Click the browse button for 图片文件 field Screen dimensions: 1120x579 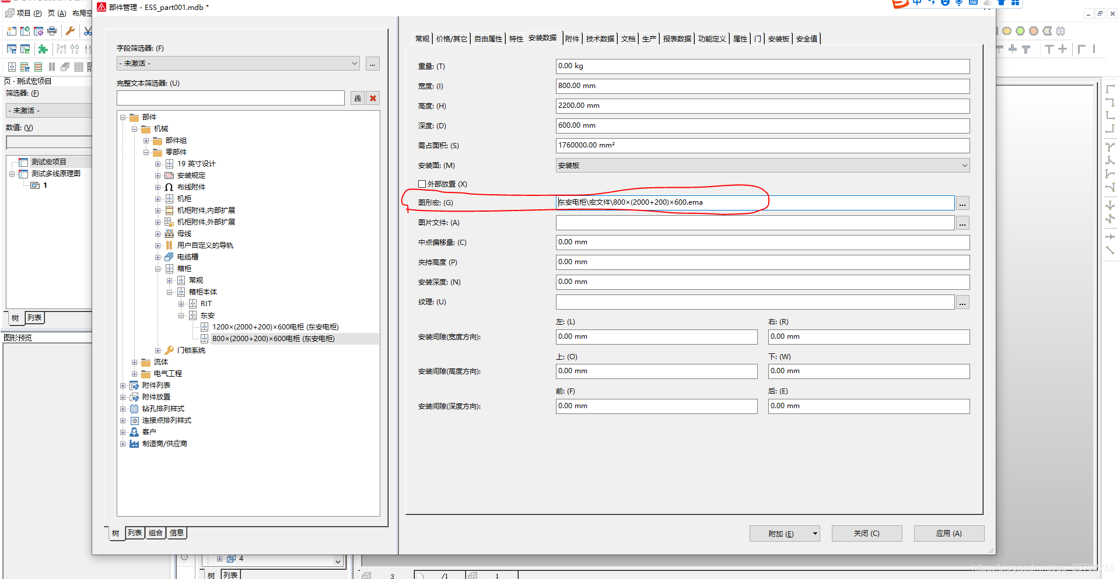963,223
